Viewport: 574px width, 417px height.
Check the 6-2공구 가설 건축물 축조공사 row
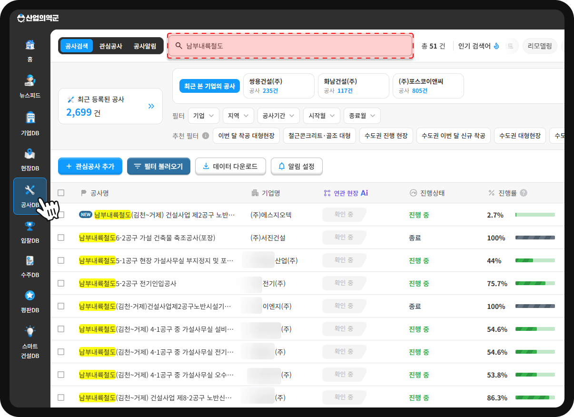coord(61,238)
